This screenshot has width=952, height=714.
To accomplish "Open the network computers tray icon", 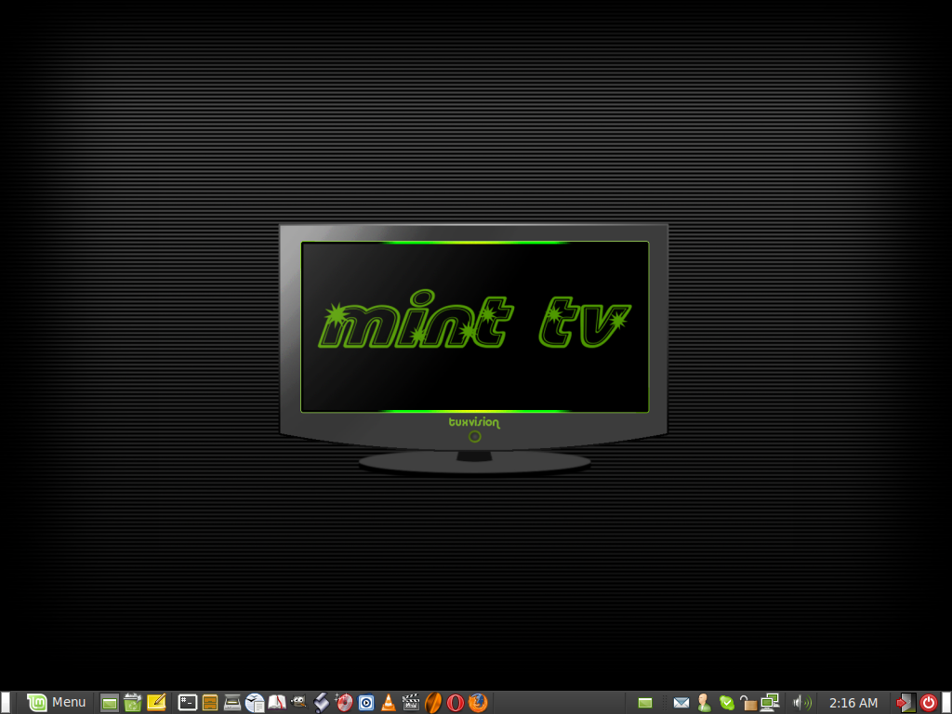I will pos(770,703).
